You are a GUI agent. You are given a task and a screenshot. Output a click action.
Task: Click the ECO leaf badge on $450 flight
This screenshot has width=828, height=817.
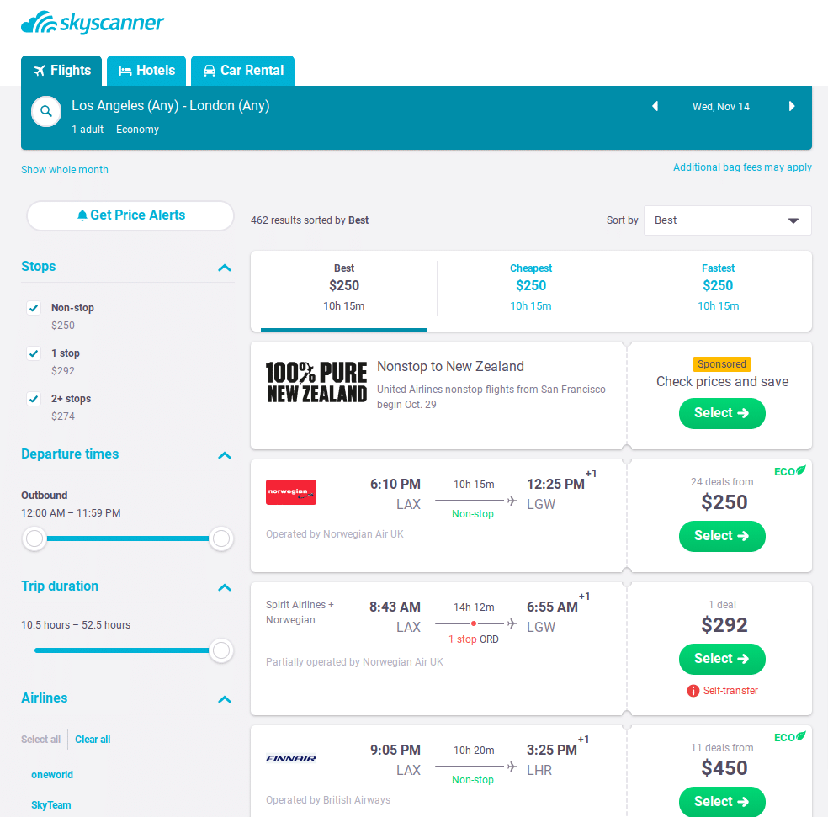(x=790, y=737)
